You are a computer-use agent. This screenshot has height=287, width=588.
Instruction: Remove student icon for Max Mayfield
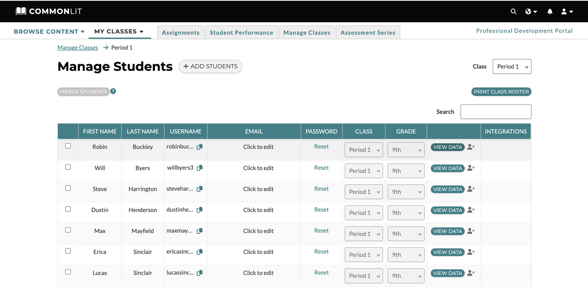(471, 231)
